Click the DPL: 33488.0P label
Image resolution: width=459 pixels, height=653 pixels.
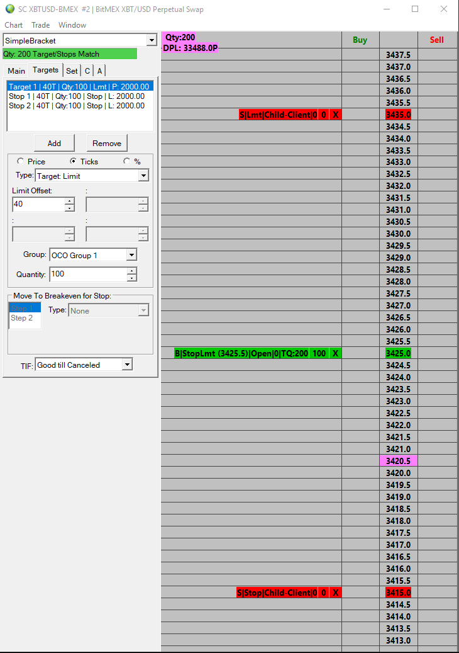coord(190,48)
